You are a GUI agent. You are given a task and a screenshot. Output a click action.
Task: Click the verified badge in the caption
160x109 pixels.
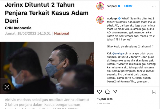pos(119,19)
